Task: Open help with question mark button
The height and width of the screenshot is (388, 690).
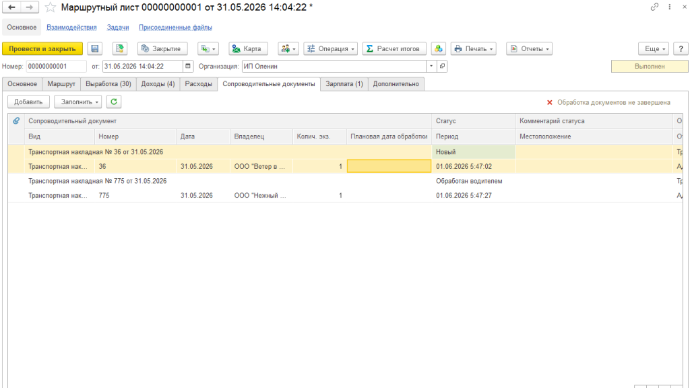Action: coord(681,48)
